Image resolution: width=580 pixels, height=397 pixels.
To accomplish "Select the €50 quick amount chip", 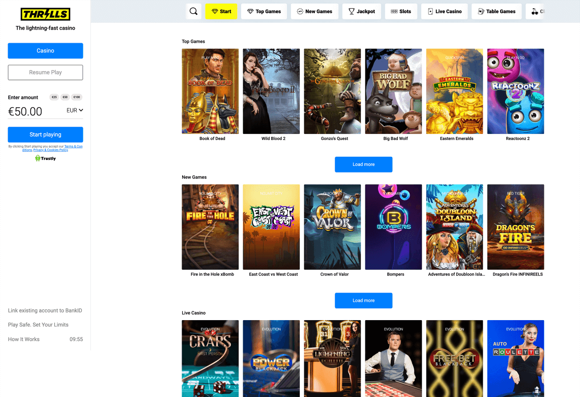I will pos(65,97).
